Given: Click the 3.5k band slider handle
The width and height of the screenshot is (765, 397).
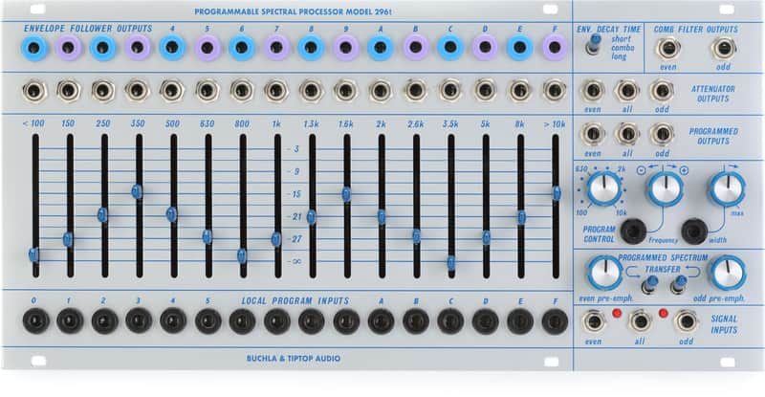Looking at the screenshot, I should pyautogui.click(x=451, y=263).
